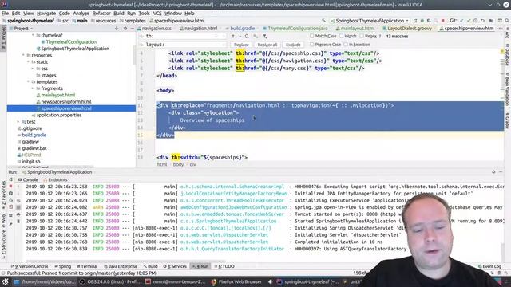Click the Exclude button
The width and height of the screenshot is (511, 287).
[293, 45]
